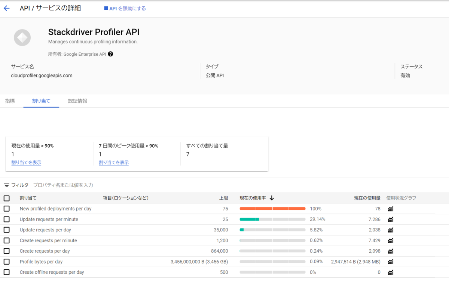Click the 2,098 current usage value
Screen dimensions: 449x286
point(374,251)
